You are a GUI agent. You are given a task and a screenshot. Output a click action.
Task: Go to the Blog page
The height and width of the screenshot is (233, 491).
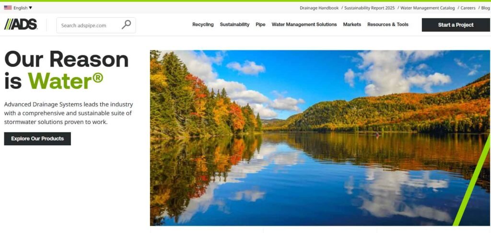click(485, 8)
